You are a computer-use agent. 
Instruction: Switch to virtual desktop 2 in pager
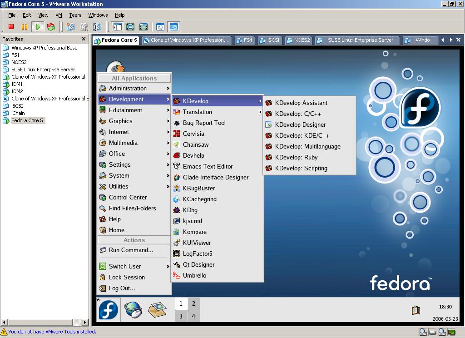pos(193,303)
